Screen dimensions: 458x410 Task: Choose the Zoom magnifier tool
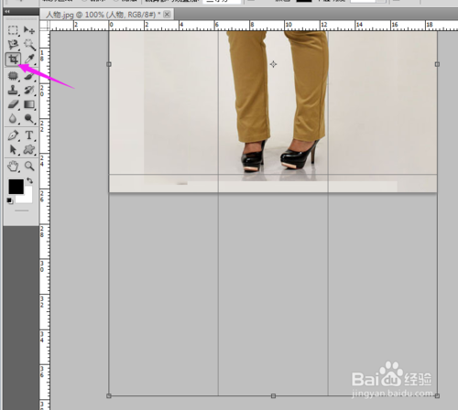[29, 167]
